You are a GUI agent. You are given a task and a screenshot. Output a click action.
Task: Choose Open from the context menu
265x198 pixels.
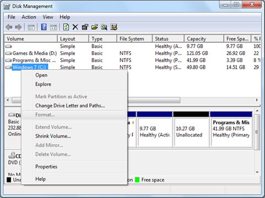pos(75,75)
